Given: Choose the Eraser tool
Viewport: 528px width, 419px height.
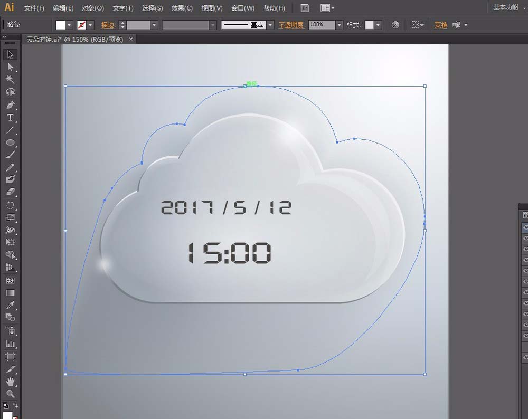Looking at the screenshot, I should point(10,192).
